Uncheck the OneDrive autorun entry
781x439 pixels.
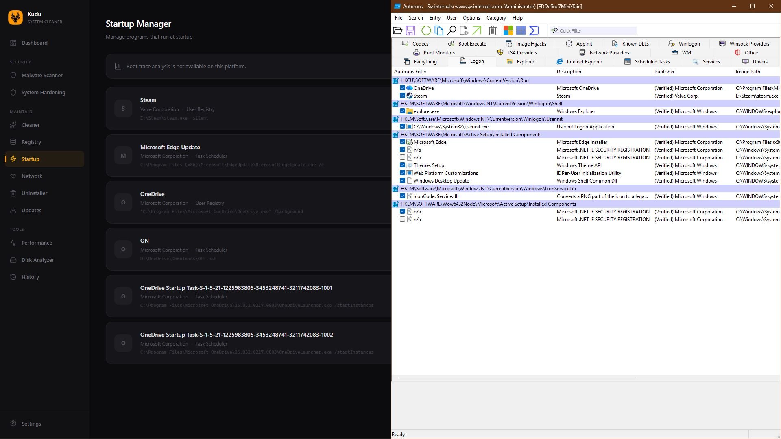tap(402, 88)
